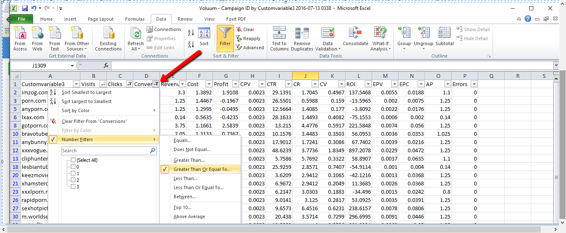
Task: Open the ROI column filter dropdown
Action: pos(368,84)
